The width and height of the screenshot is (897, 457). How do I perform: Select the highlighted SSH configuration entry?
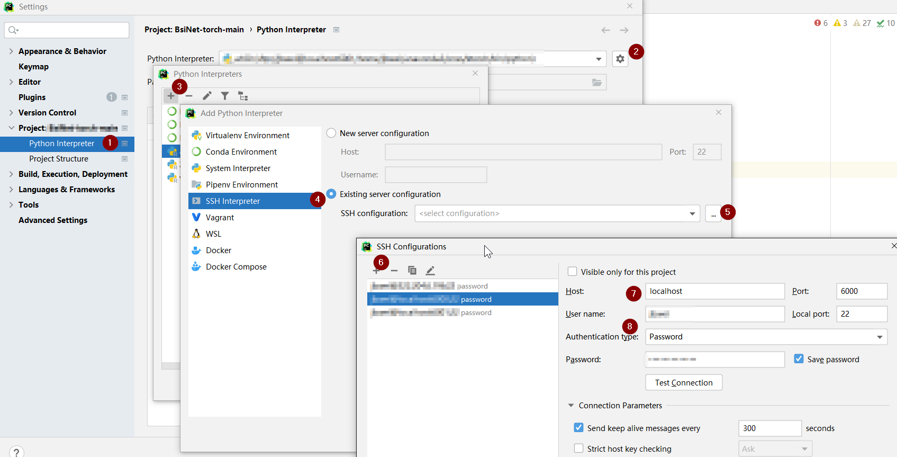point(463,299)
